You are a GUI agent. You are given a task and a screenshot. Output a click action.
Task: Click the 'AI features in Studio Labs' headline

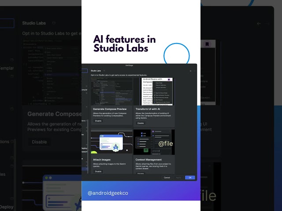coord(124,44)
